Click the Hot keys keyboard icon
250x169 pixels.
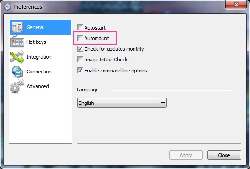pyautogui.click(x=17, y=41)
